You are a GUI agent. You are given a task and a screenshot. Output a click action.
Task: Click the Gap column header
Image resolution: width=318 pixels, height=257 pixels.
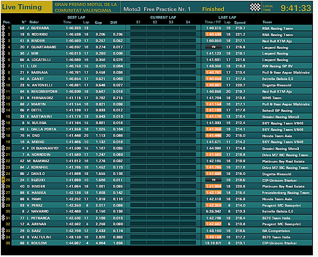98,22
